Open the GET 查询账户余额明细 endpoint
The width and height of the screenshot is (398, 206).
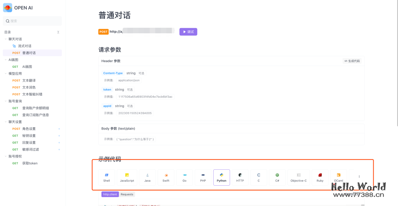pyautogui.click(x=32, y=108)
